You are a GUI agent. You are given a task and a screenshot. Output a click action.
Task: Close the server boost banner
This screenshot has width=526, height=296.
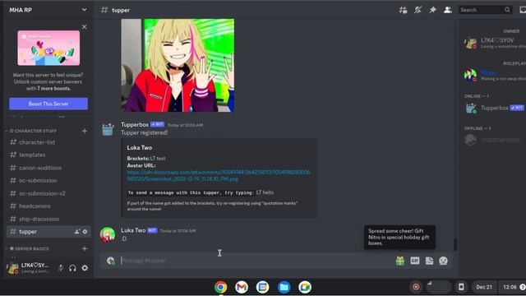coord(84,27)
